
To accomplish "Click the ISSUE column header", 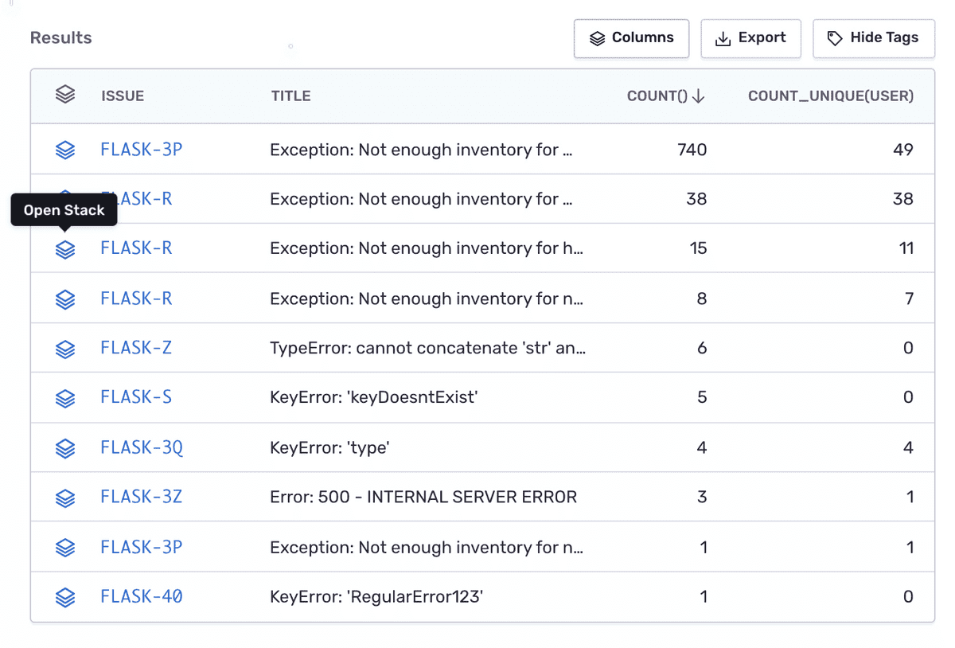I will (x=123, y=96).
